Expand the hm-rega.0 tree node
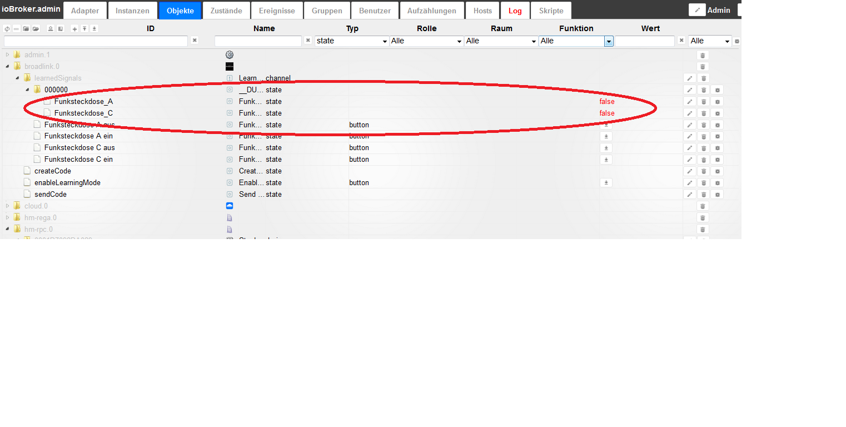Viewport: 846px width, 427px height. click(x=7, y=218)
